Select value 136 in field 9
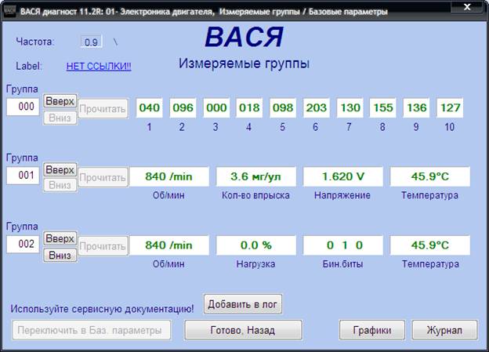Image resolution: width=489 pixels, height=352 pixels. point(416,107)
